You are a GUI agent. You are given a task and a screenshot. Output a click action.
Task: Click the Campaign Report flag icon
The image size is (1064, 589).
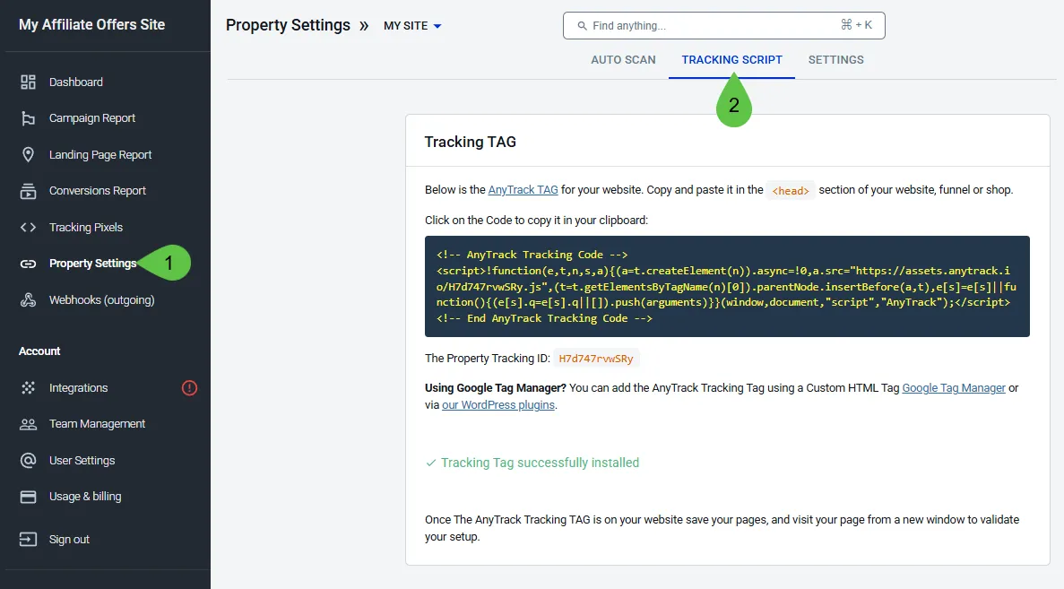coord(28,118)
